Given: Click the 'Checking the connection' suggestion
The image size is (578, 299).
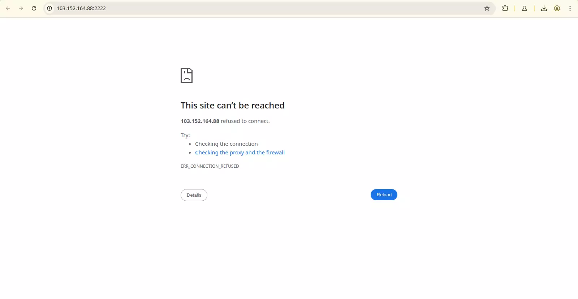Looking at the screenshot, I should [x=227, y=144].
